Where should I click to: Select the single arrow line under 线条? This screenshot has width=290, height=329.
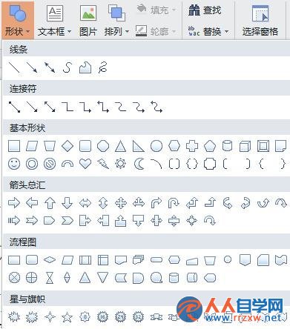pos(32,67)
